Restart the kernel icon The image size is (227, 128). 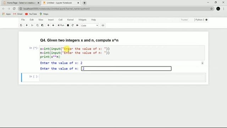coord(73,25)
